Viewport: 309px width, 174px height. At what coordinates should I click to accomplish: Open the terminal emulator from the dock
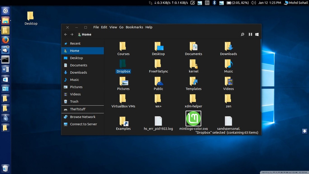point(5,59)
